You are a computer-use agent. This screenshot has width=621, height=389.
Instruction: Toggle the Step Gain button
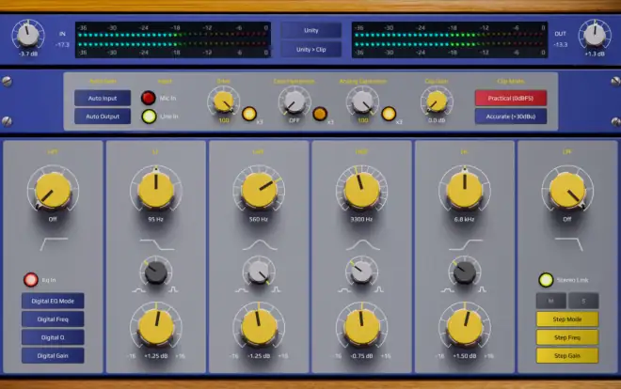567,355
